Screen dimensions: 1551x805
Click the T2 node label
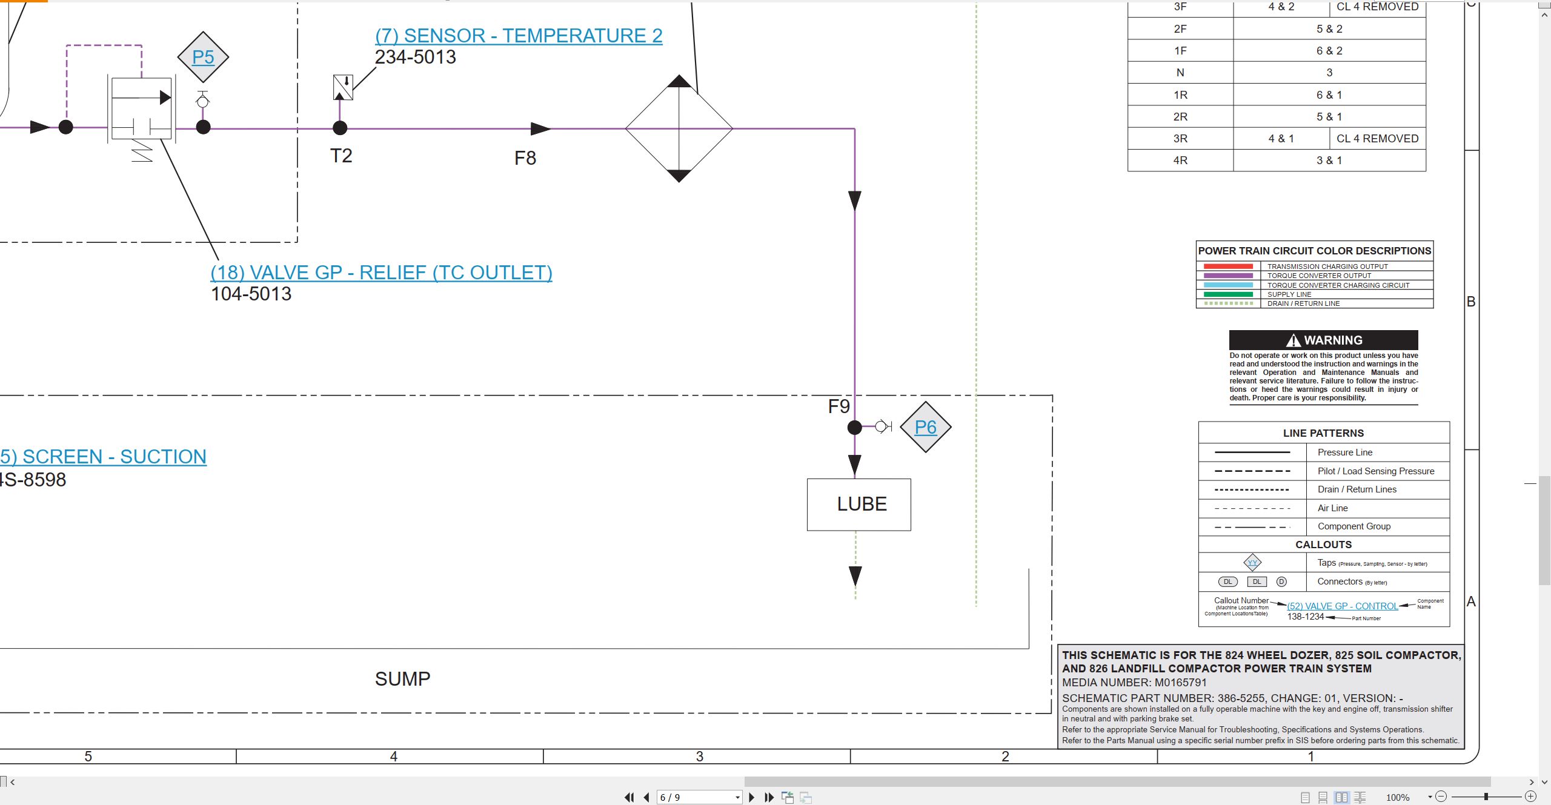[x=341, y=156]
